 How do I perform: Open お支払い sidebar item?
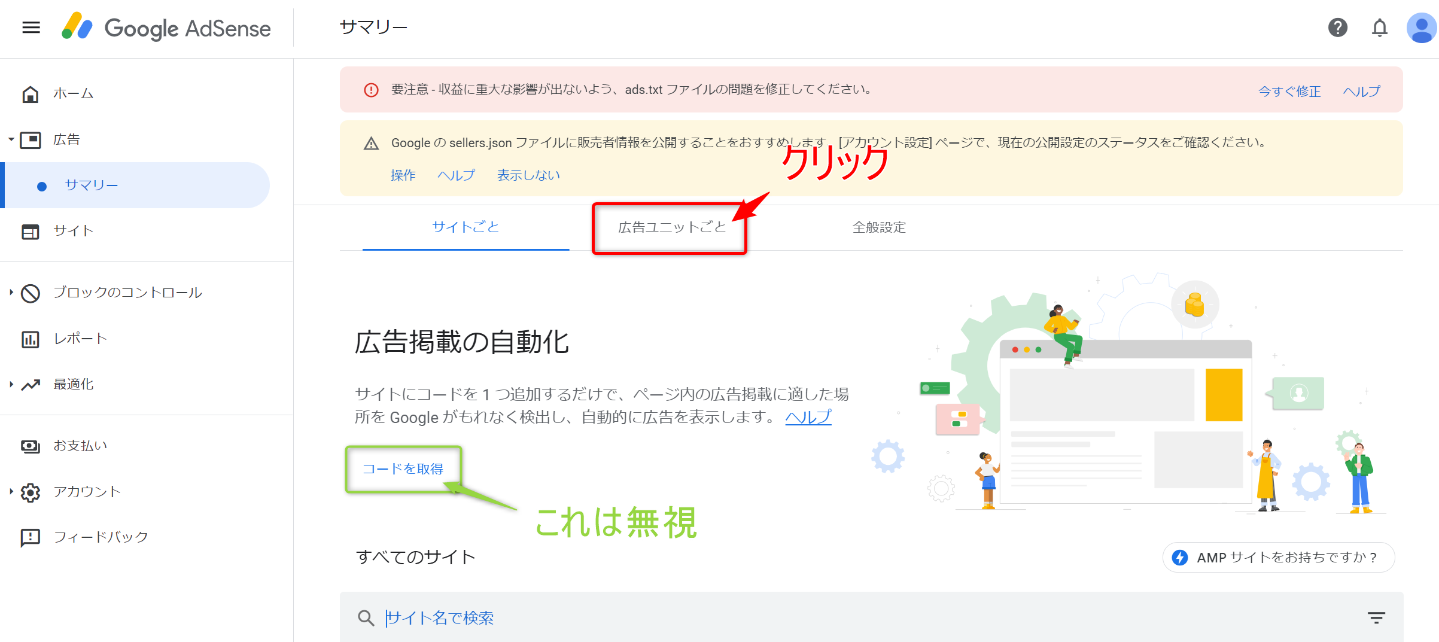coord(80,446)
